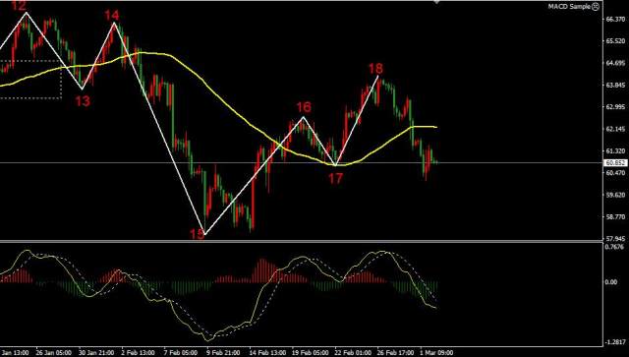Click the MACD Sample expert advisor label

(x=570, y=7)
